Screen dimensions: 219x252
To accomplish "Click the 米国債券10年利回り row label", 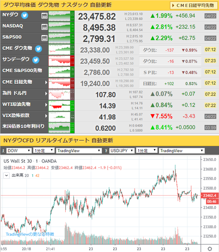I will tap(23, 126).
